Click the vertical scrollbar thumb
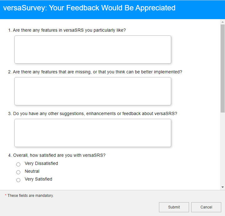The image size is (225, 216). pyautogui.click(x=222, y=67)
